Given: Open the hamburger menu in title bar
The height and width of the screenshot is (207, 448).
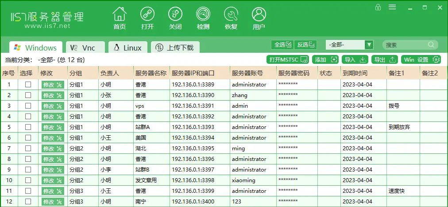Looking at the screenshot, I should coord(392,7).
